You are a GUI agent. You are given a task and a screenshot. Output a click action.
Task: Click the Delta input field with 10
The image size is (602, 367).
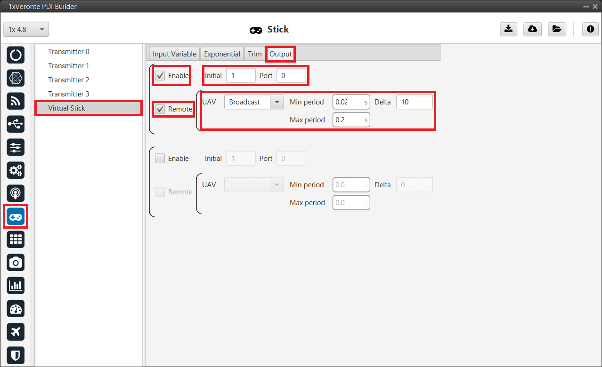[x=414, y=102]
